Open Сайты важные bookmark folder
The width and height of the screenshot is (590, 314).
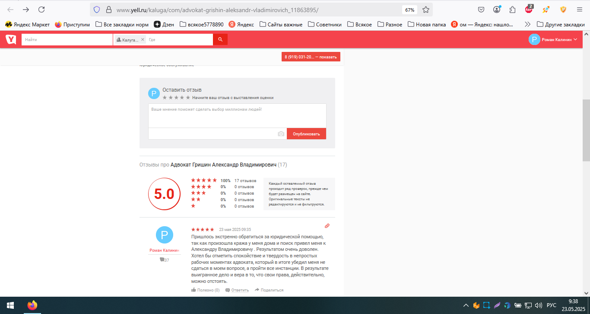(x=281, y=25)
